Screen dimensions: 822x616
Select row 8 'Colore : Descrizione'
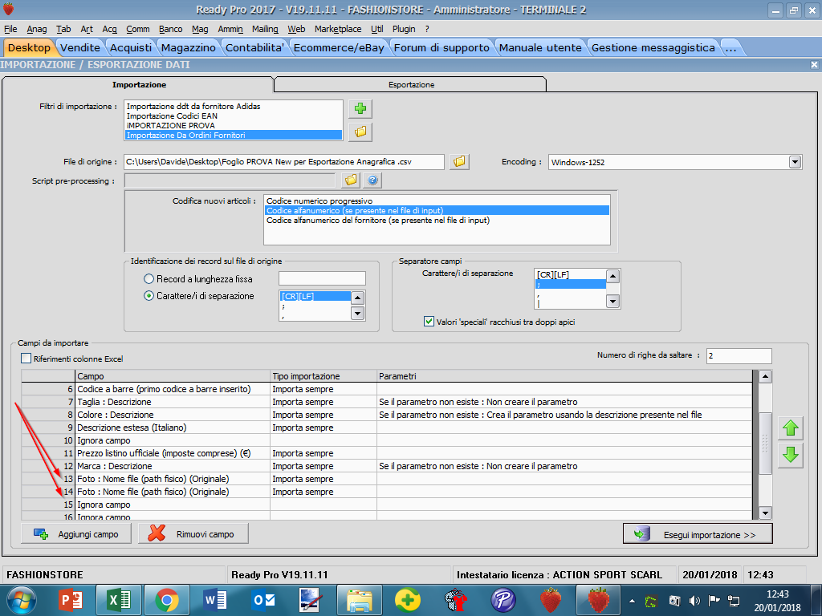click(x=387, y=415)
